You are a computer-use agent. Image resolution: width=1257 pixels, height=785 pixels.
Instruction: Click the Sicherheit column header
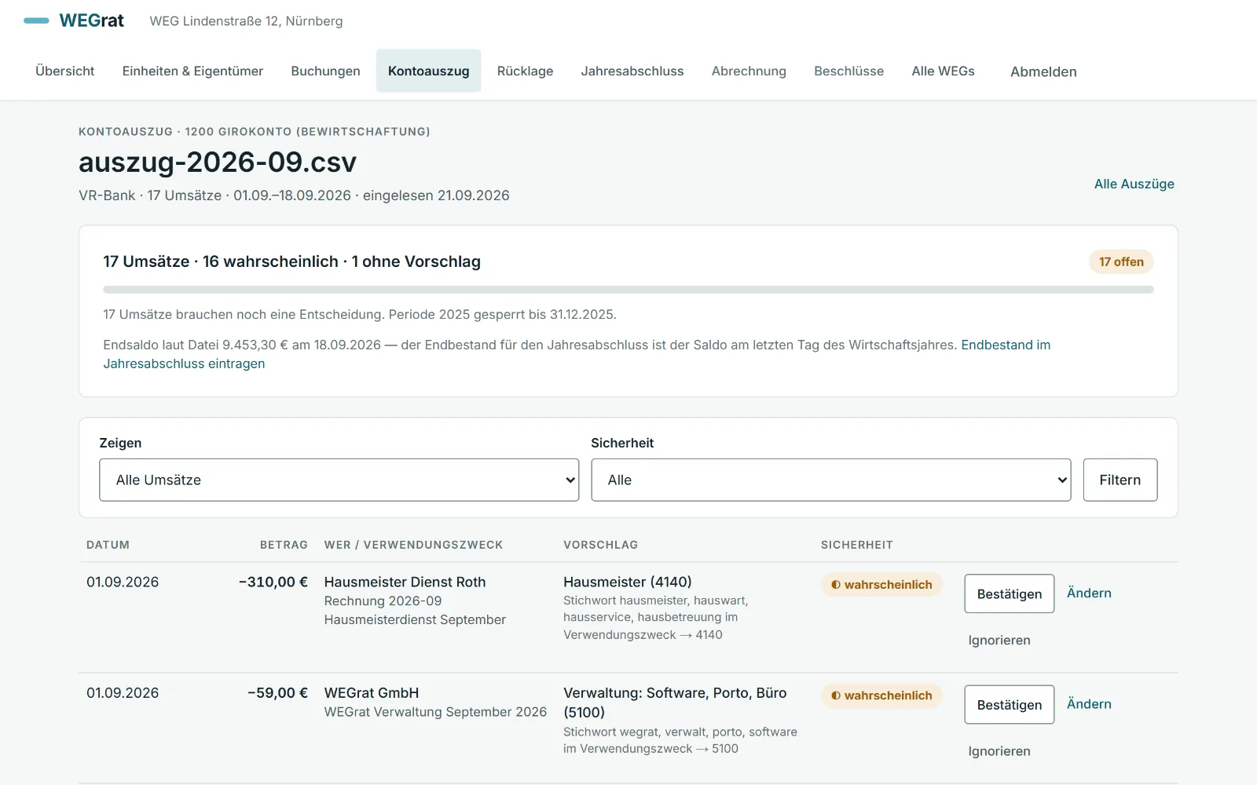click(x=856, y=545)
